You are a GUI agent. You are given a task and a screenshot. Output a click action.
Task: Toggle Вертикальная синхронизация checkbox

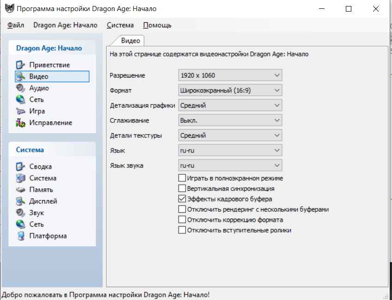[182, 189]
